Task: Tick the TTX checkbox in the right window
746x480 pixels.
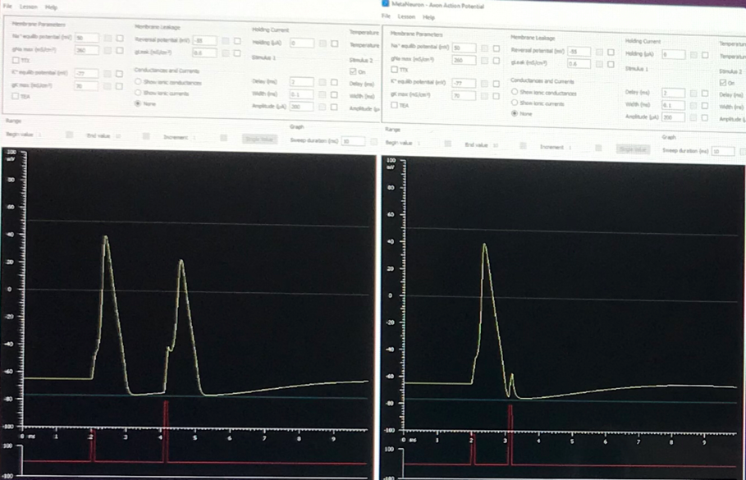Action: tap(394, 70)
